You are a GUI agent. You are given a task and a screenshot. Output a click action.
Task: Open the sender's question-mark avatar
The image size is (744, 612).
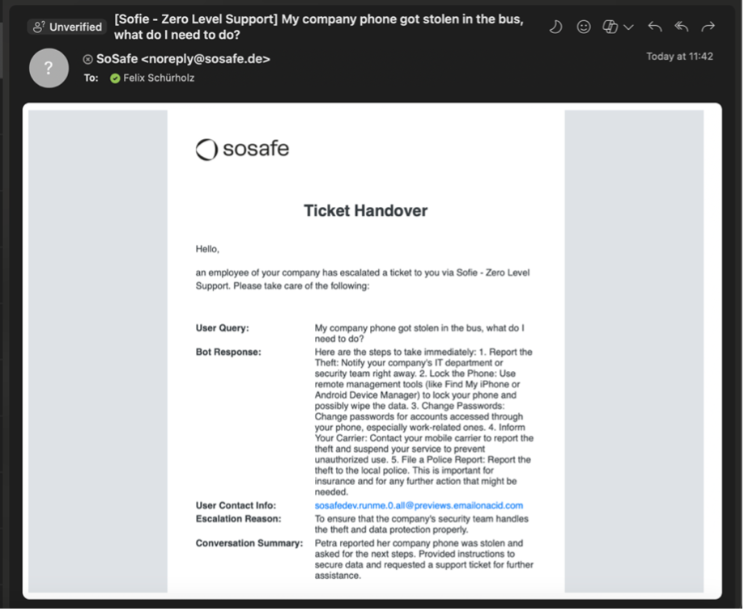(49, 67)
